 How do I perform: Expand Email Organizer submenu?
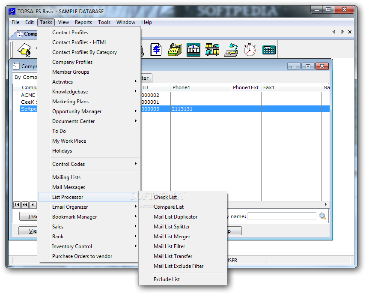89,207
